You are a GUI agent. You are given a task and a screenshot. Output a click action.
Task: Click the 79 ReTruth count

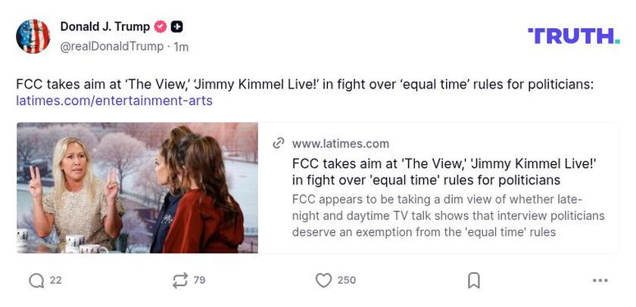click(200, 281)
